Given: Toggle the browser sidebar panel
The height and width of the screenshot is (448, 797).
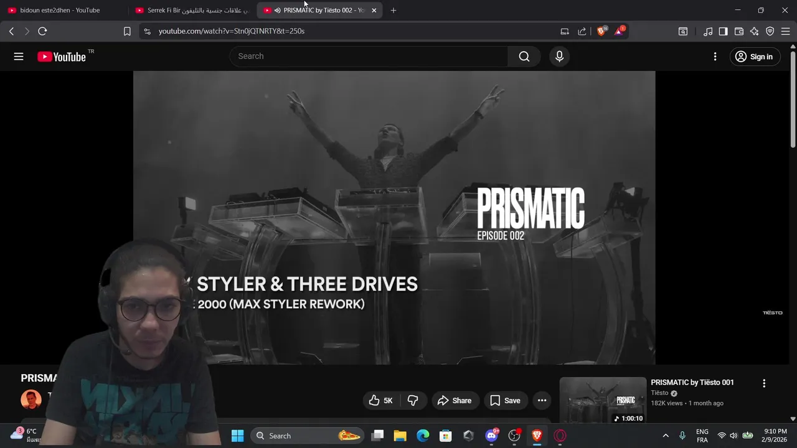Looking at the screenshot, I should click(723, 31).
